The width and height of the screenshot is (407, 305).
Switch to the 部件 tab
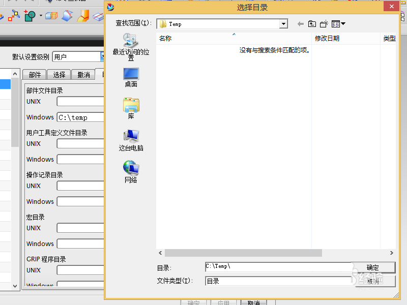[x=34, y=74]
